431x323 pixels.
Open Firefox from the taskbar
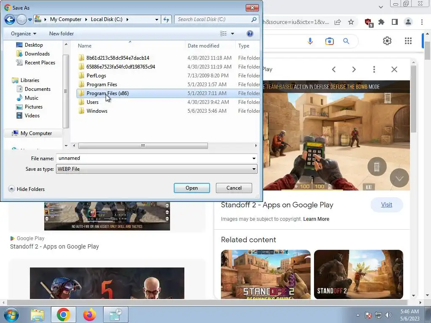pos(90,315)
